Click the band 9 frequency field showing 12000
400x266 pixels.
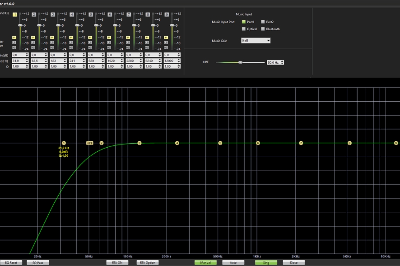click(170, 61)
